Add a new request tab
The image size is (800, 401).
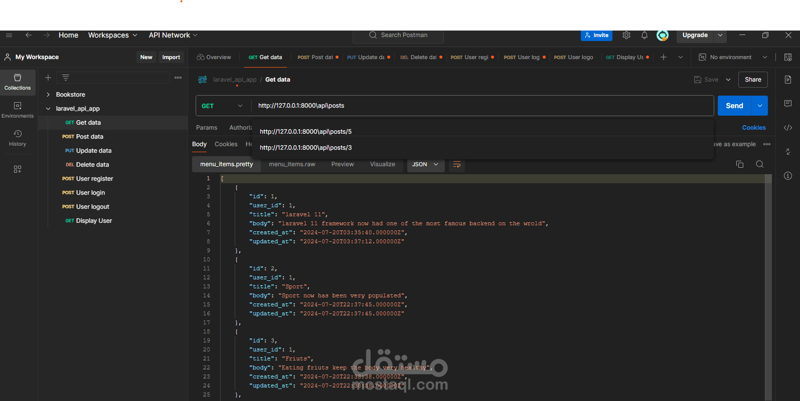coord(664,57)
